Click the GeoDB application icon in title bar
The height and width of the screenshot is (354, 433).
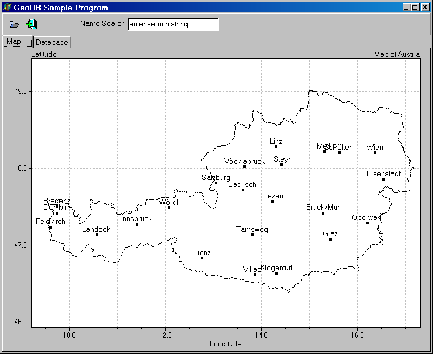click(8, 8)
